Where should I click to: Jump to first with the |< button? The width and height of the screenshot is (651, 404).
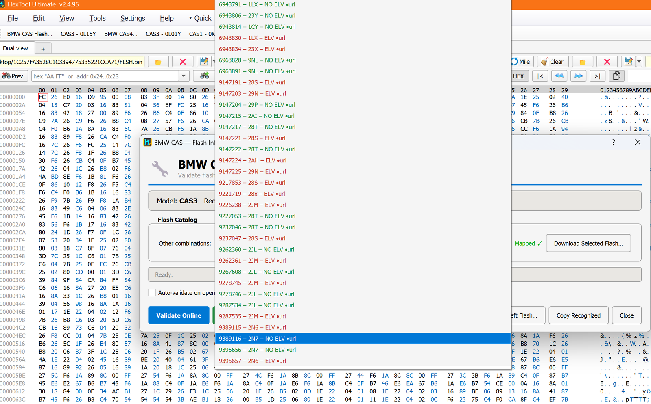click(x=540, y=76)
